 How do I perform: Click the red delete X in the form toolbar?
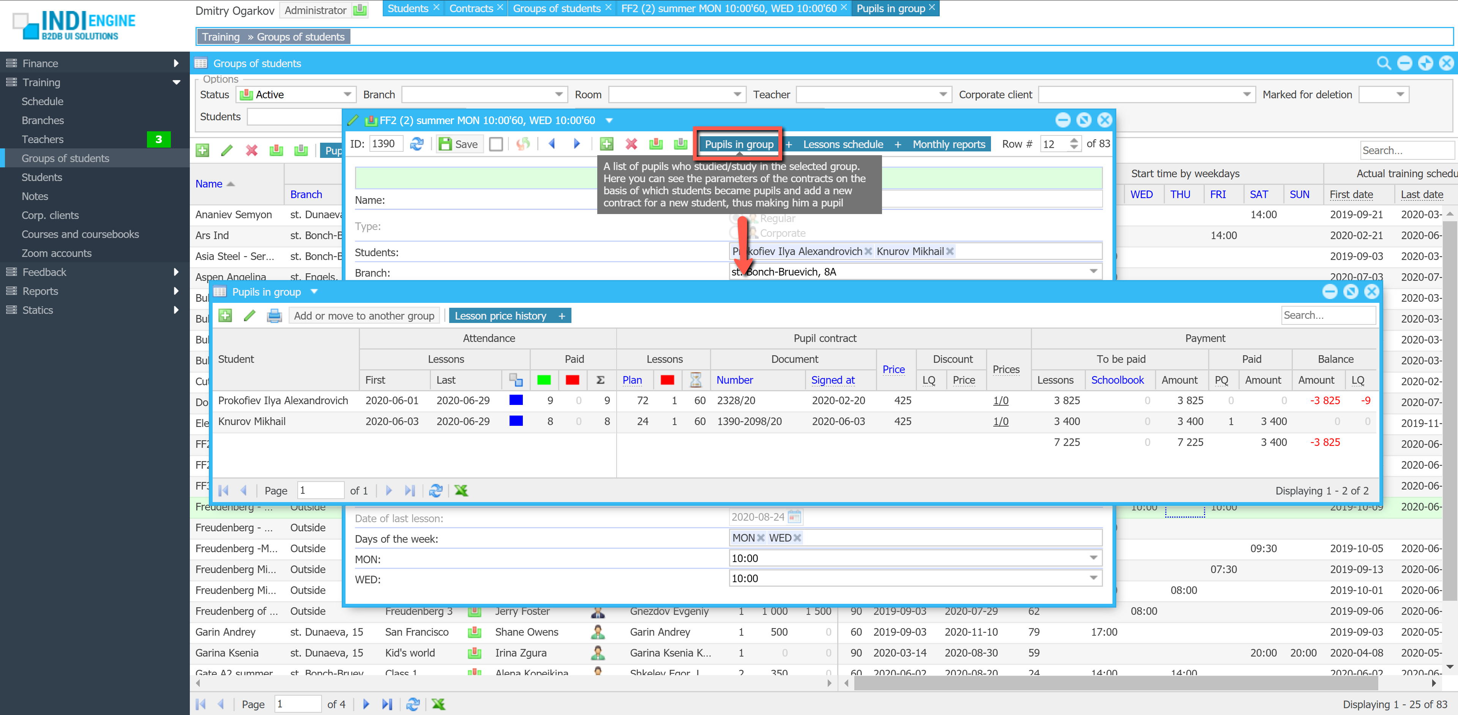coord(631,144)
